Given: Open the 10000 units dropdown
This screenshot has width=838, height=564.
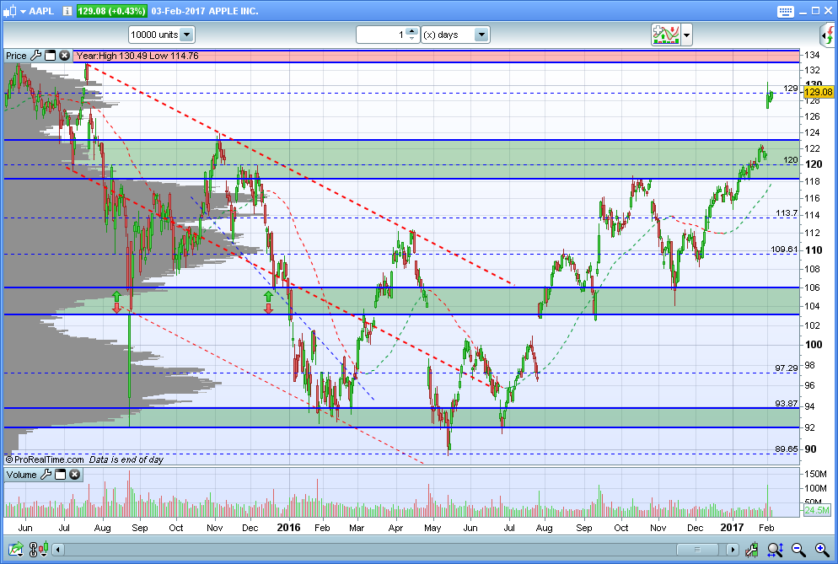Looking at the screenshot, I should 161,35.
